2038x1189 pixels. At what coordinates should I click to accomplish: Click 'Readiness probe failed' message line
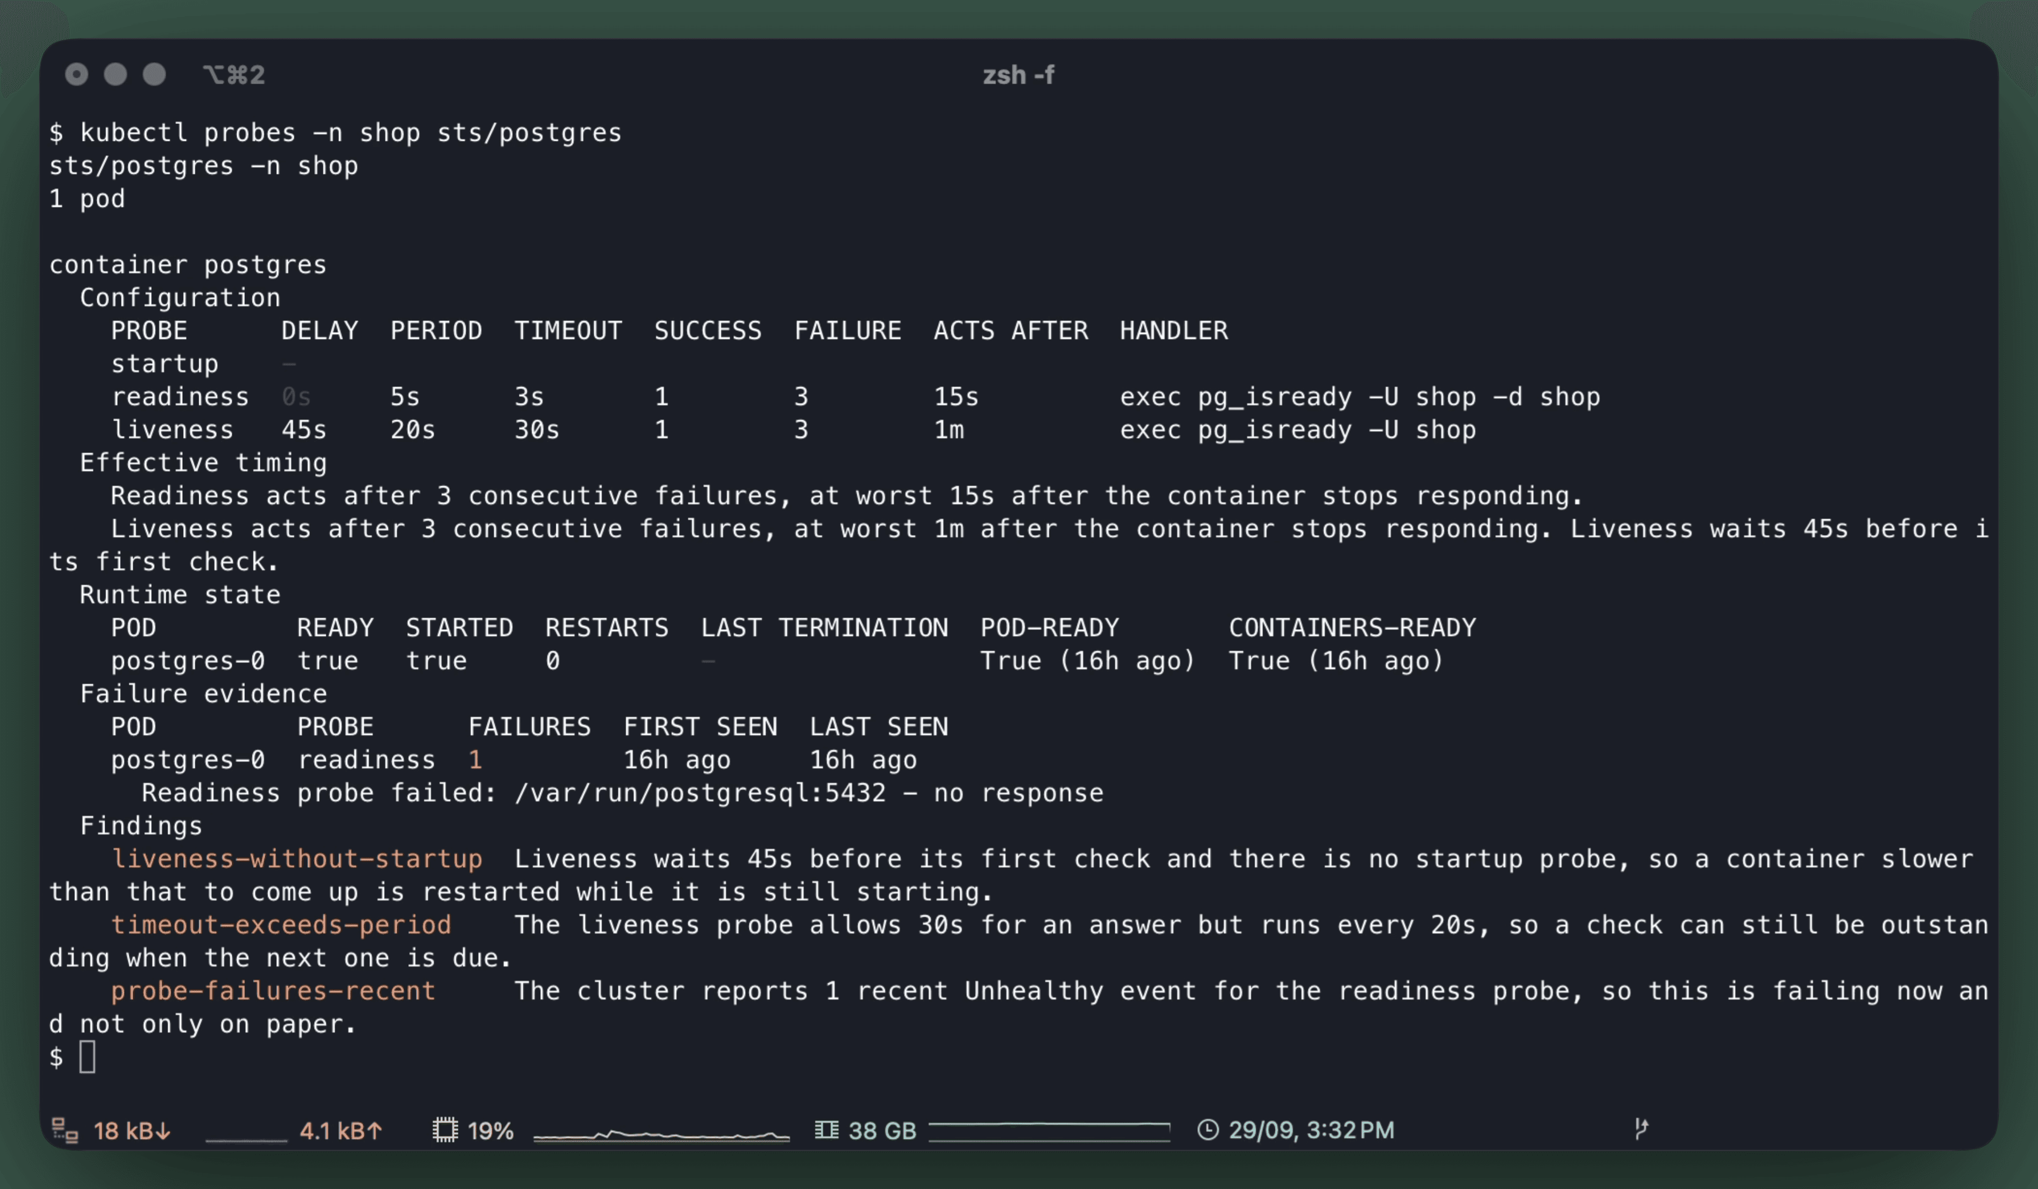[622, 793]
